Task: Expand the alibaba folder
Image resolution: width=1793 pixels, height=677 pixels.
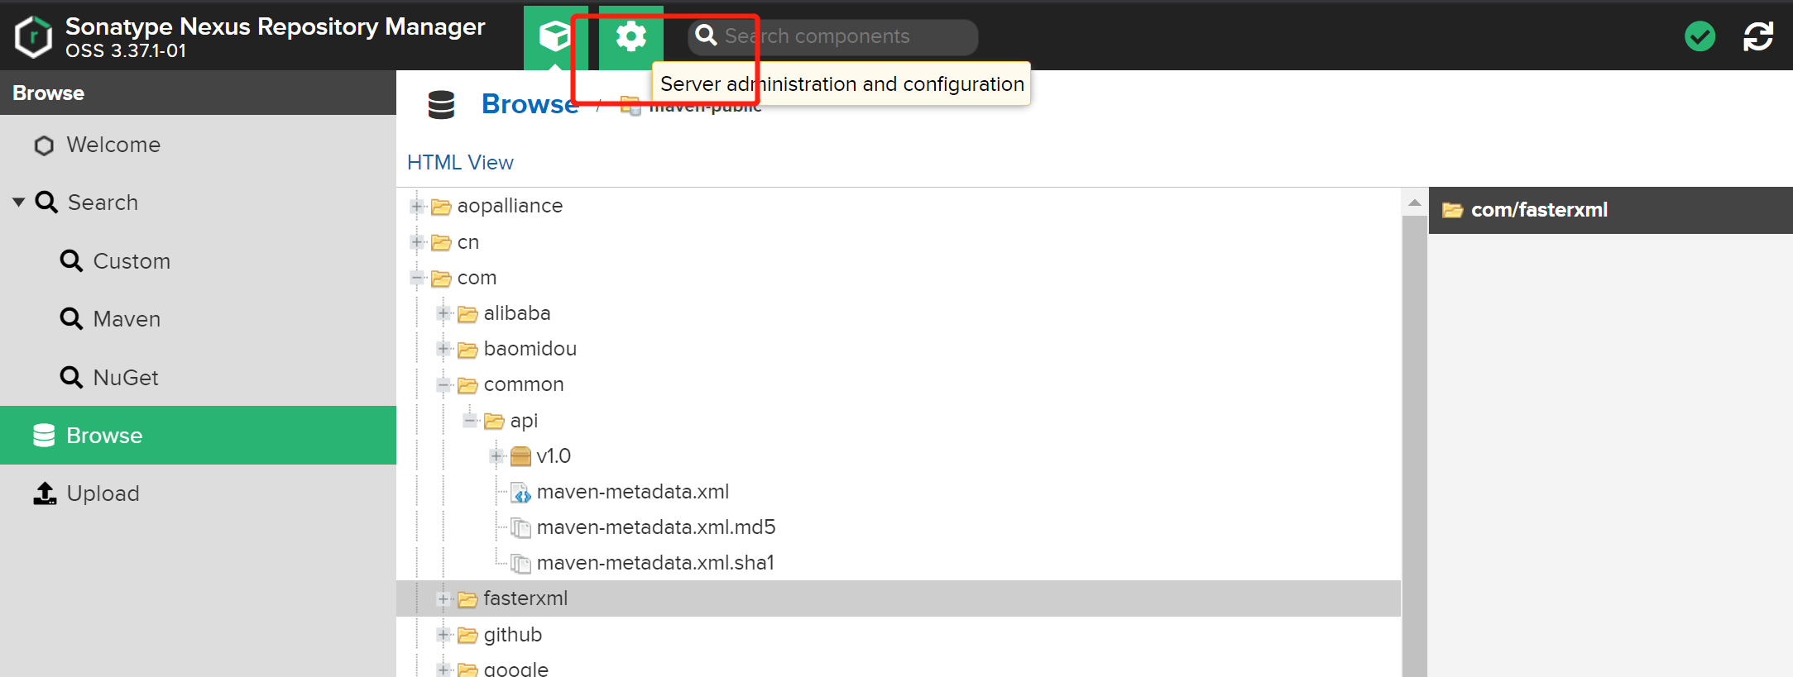Action: click(444, 313)
